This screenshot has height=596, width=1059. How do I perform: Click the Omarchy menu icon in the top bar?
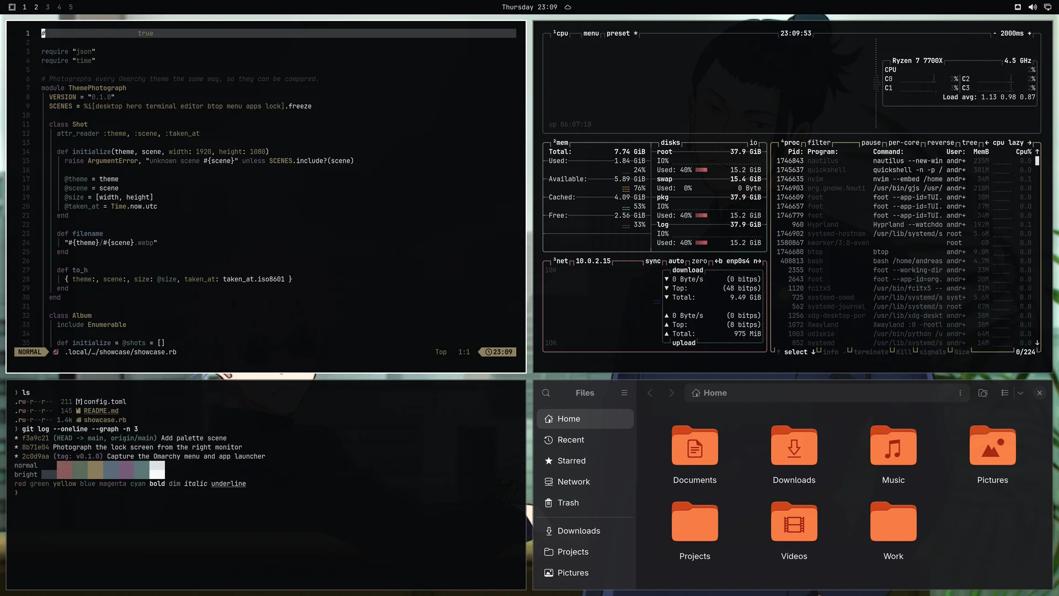pyautogui.click(x=12, y=7)
